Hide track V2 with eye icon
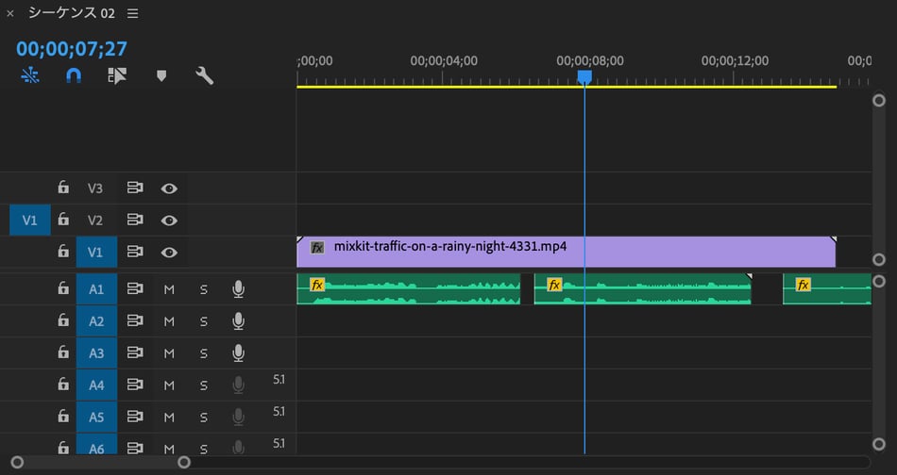The height and width of the screenshot is (475, 897). pyautogui.click(x=169, y=221)
